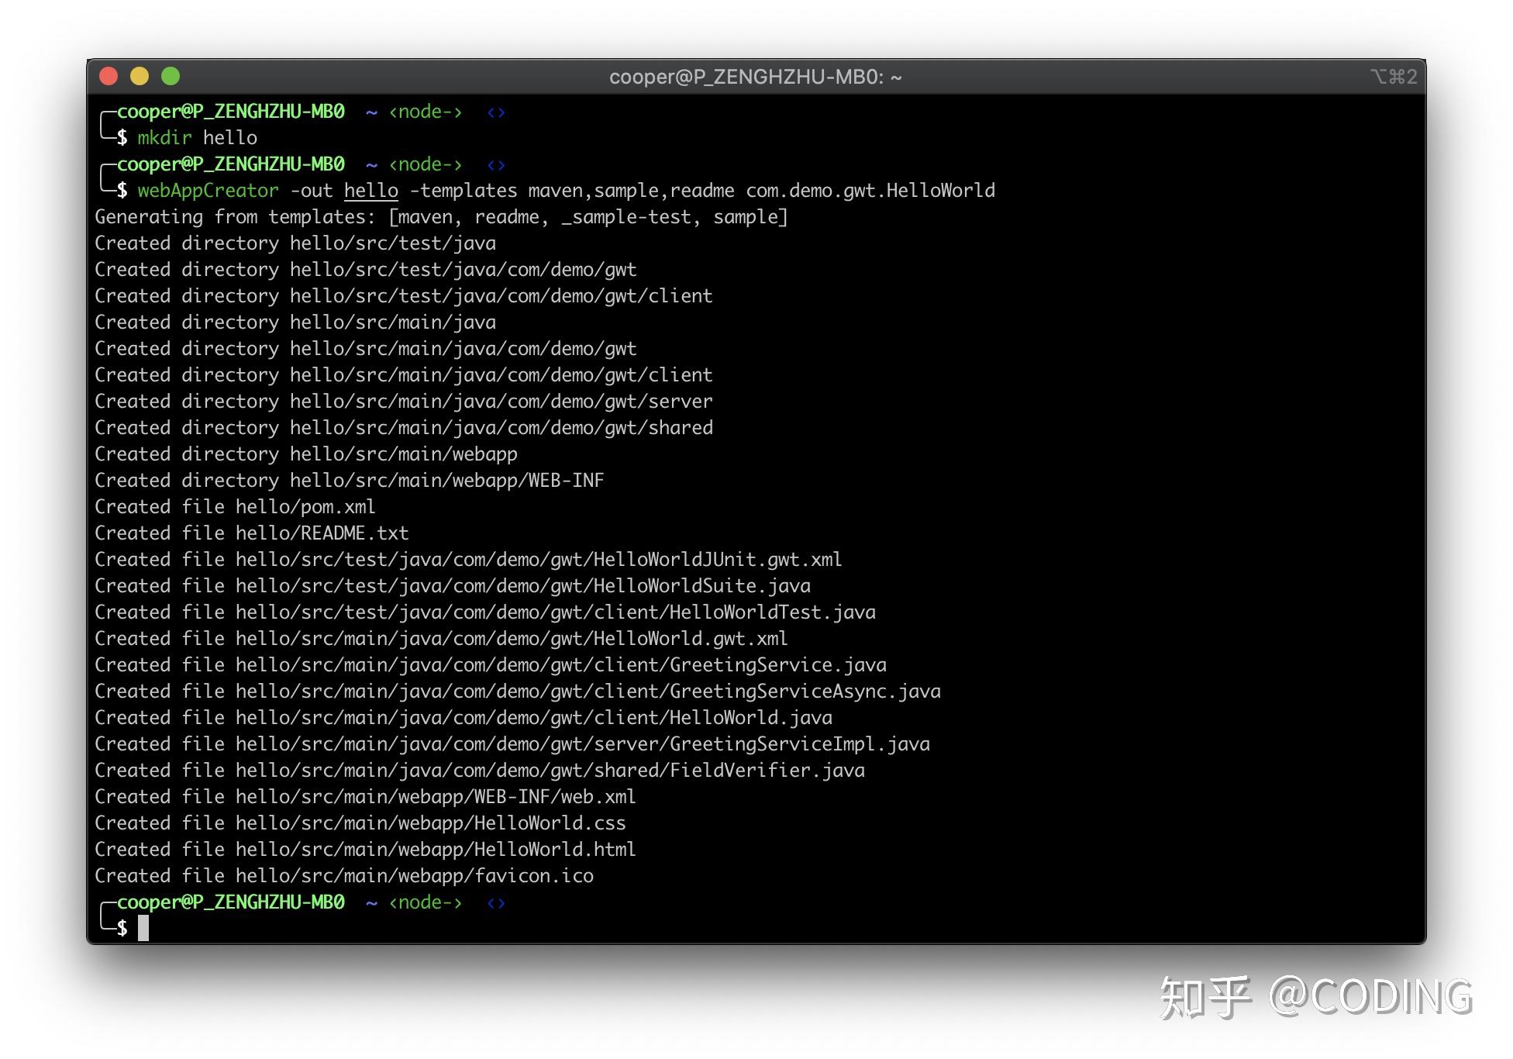
Task: Click the green webAppCreator command text
Action: (x=209, y=190)
